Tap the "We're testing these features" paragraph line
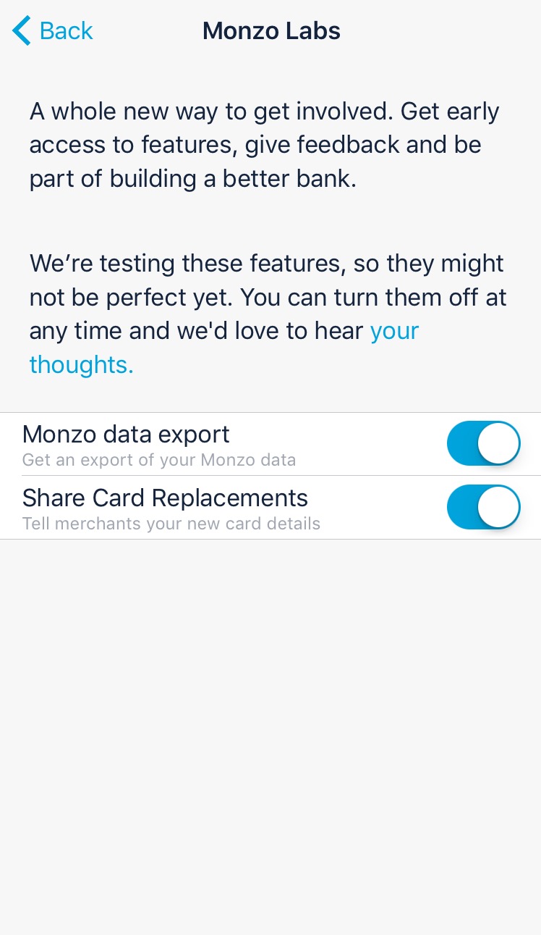This screenshot has height=935, width=541. 266,264
